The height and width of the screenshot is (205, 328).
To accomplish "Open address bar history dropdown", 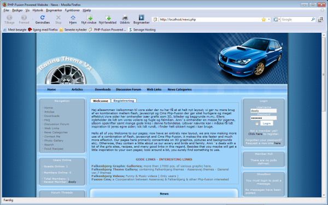I will click(269, 20).
